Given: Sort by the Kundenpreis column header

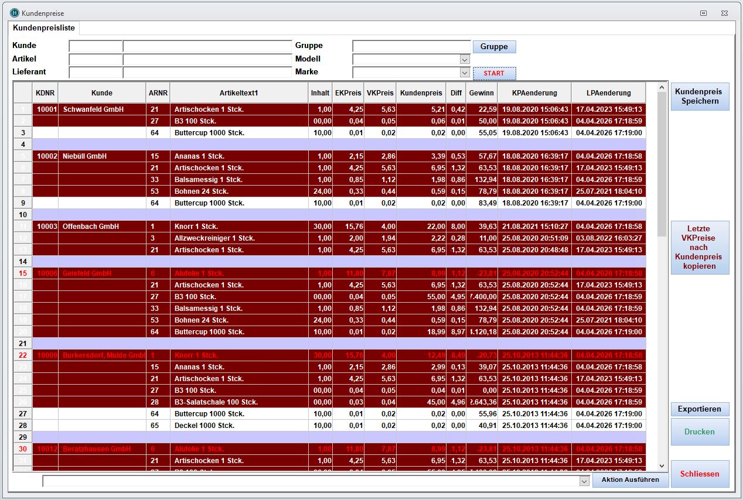Looking at the screenshot, I should click(x=421, y=93).
